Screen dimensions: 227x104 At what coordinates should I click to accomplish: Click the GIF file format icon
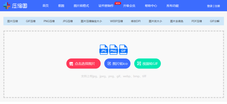[x=123, y=50]
